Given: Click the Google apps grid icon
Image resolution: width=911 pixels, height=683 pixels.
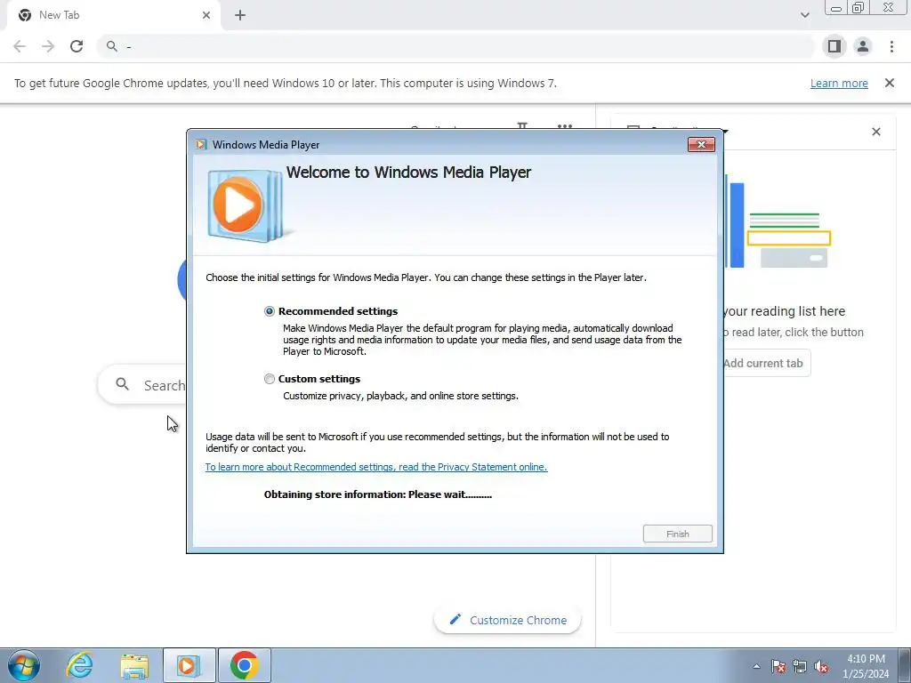Looking at the screenshot, I should coord(565,126).
